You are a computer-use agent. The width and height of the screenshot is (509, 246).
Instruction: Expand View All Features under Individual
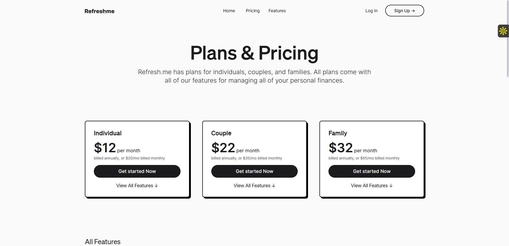[x=137, y=186]
